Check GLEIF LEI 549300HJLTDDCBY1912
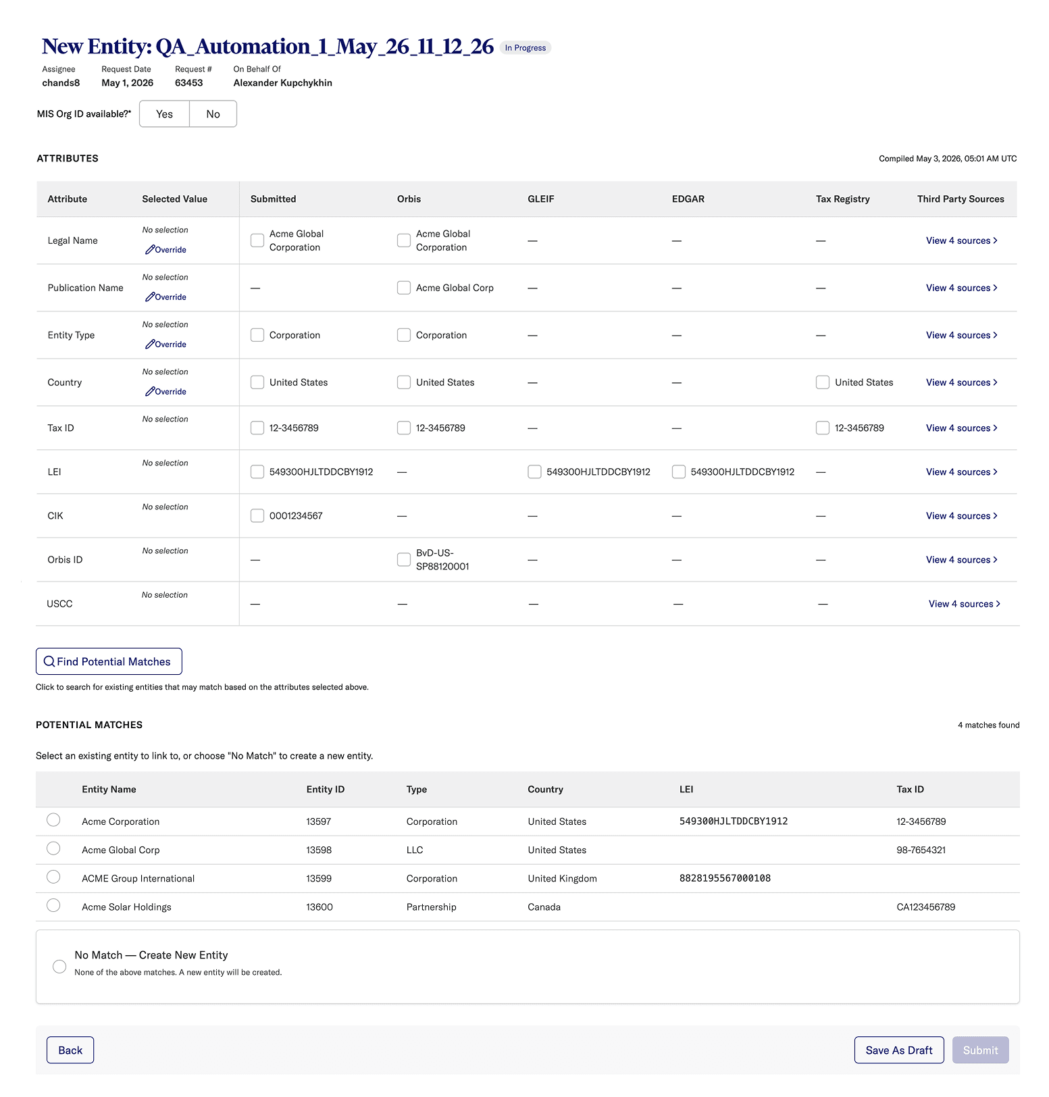 534,471
